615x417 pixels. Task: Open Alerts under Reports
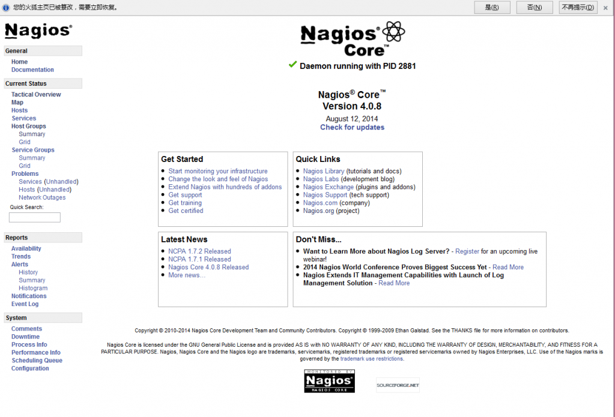(x=20, y=265)
